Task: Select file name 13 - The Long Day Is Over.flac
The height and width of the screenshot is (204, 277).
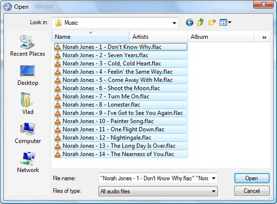Action: 119,146
